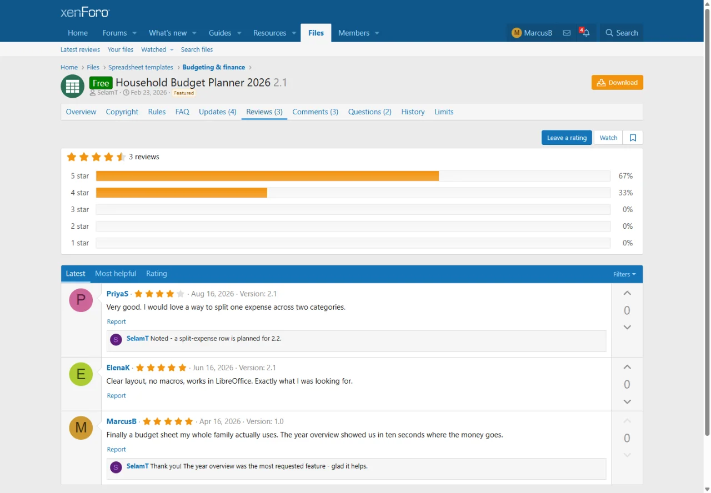
Task: Click the Spreadsheet templates breadcrumb
Action: pos(141,67)
